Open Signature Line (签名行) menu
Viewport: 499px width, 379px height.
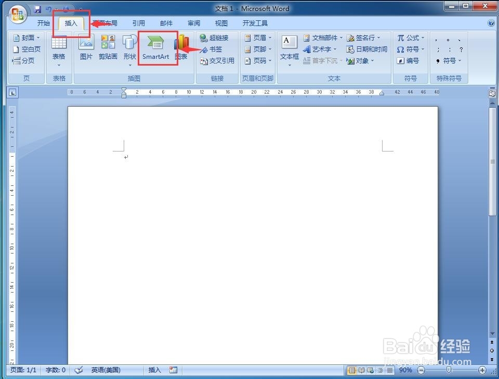363,37
